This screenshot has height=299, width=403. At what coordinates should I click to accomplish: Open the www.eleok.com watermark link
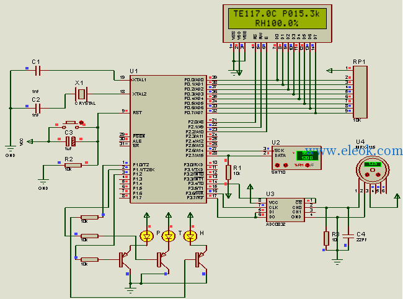point(354,151)
